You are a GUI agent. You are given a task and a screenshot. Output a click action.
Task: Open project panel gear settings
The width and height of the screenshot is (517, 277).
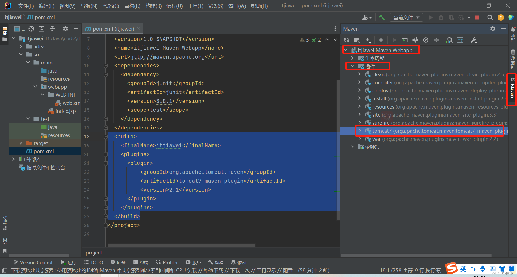coord(65,29)
